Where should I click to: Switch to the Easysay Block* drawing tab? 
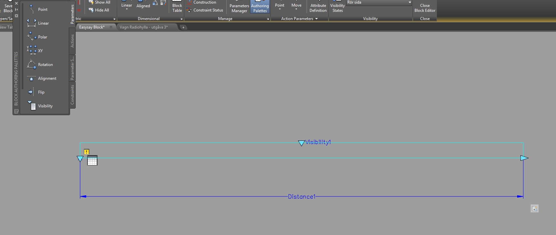pyautogui.click(x=92, y=27)
